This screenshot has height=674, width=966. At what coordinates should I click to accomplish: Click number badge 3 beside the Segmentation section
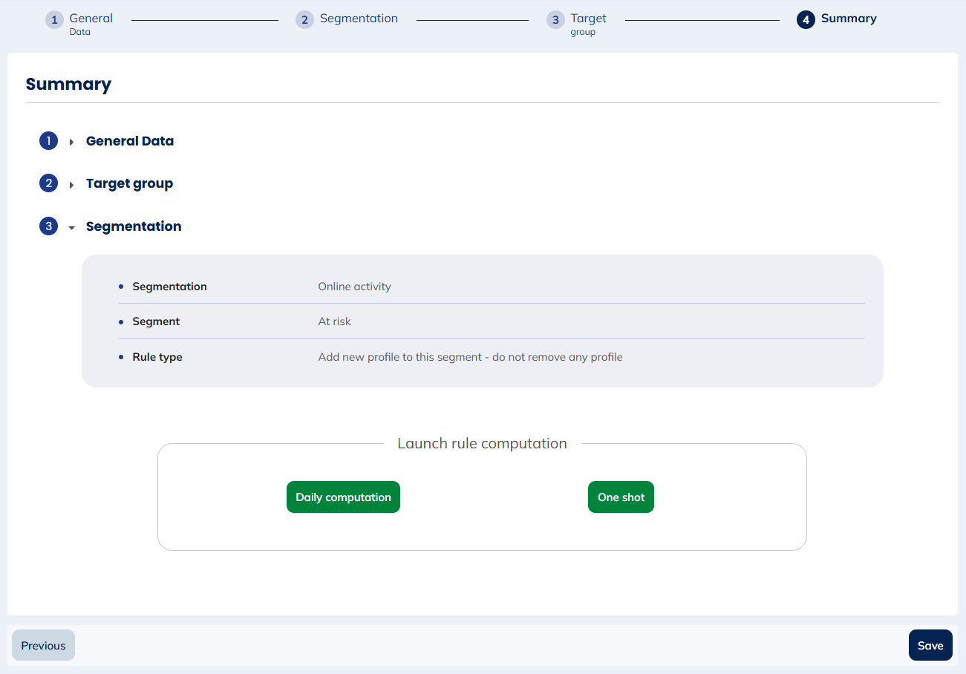click(48, 226)
